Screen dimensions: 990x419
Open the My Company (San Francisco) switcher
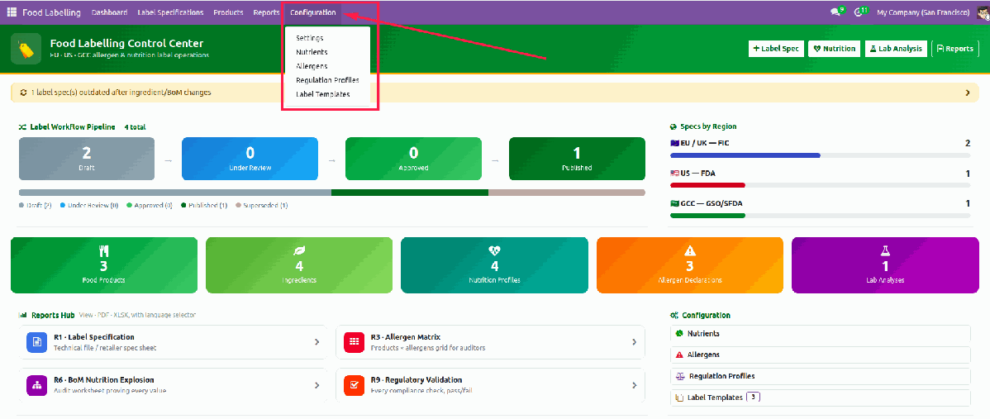pos(923,12)
